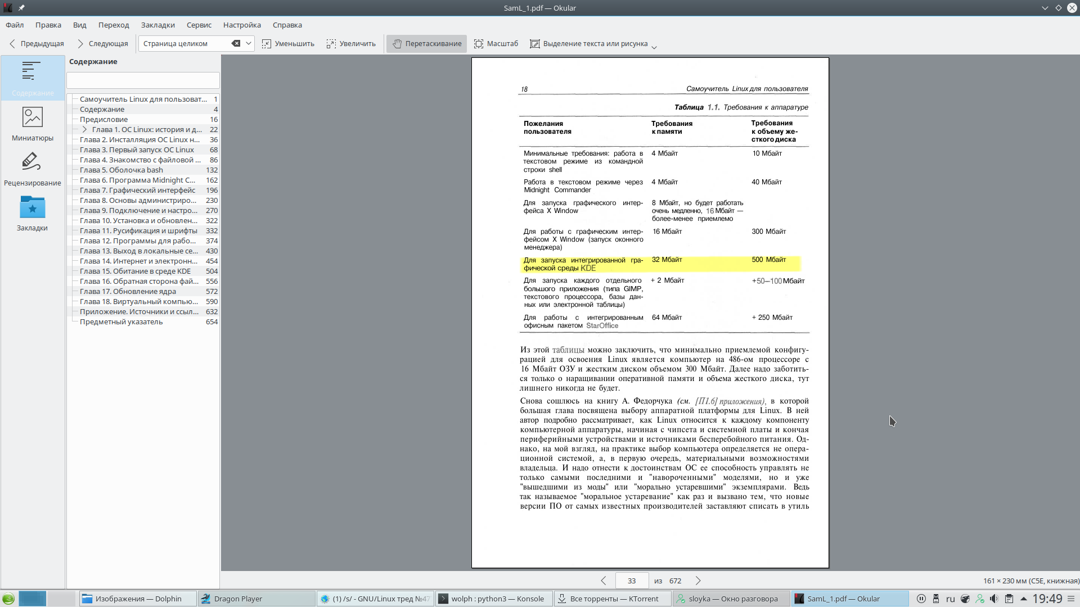Screen dimensions: 1080x607
Task: Open the Переход menu
Action: point(114,25)
